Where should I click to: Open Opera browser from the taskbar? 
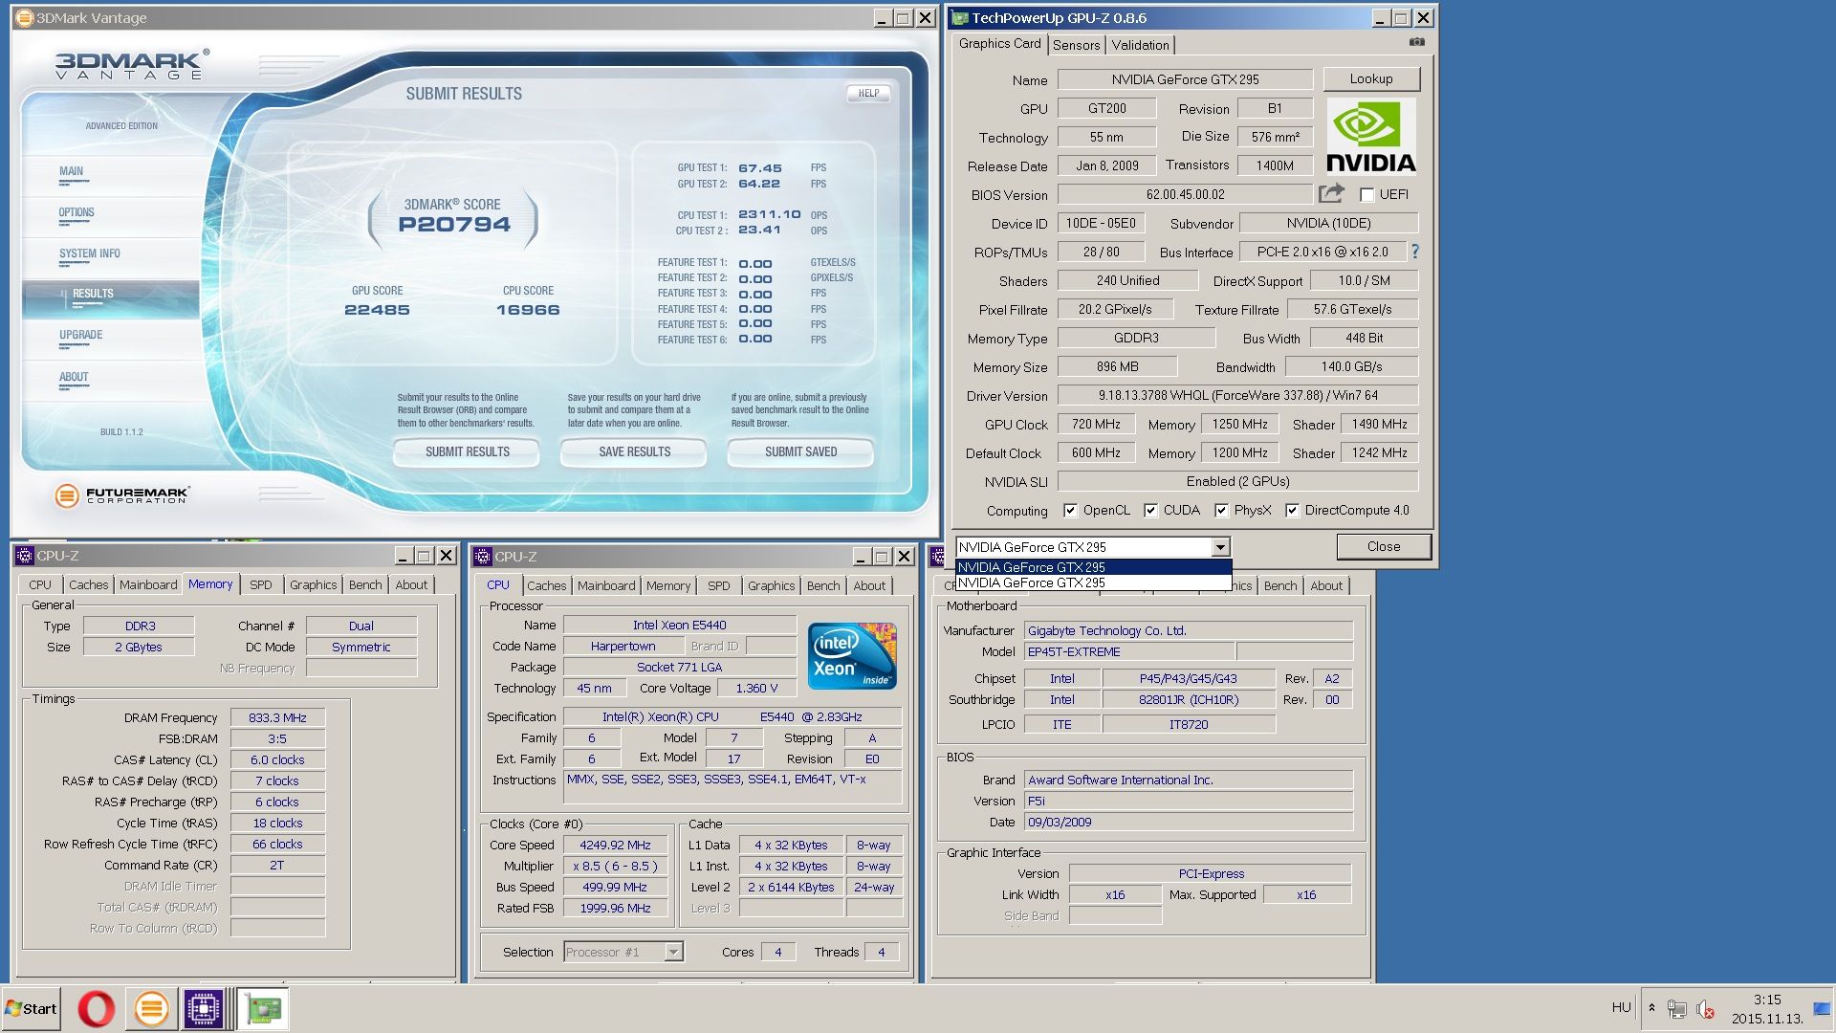pos(96,1009)
